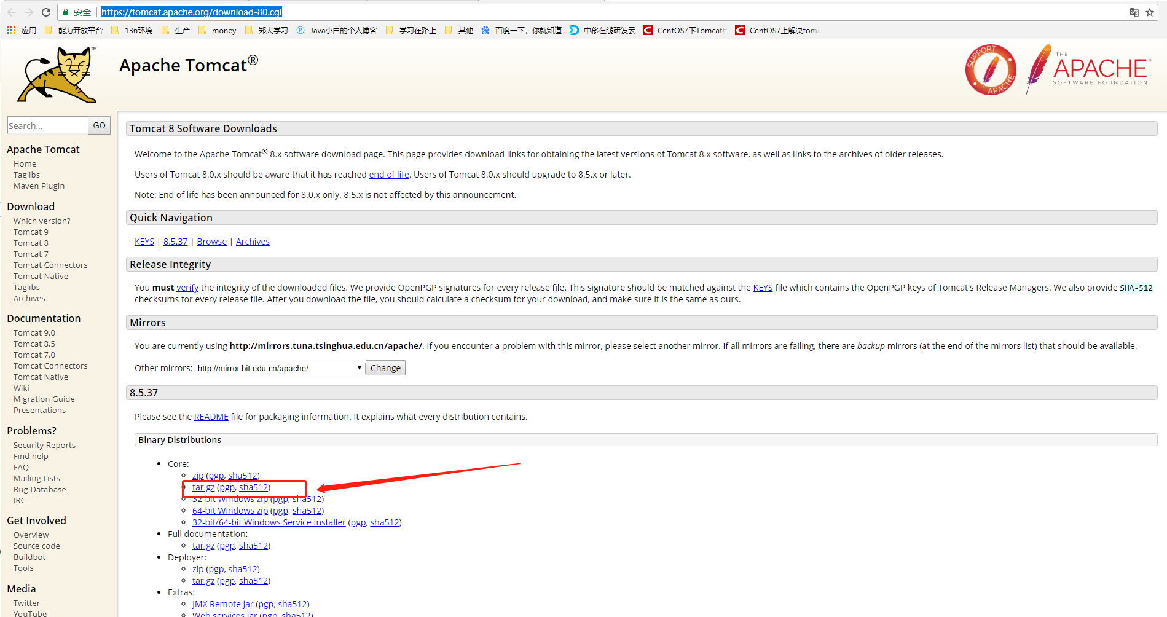Open Which version? sidebar link
The height and width of the screenshot is (617, 1167).
tap(42, 221)
